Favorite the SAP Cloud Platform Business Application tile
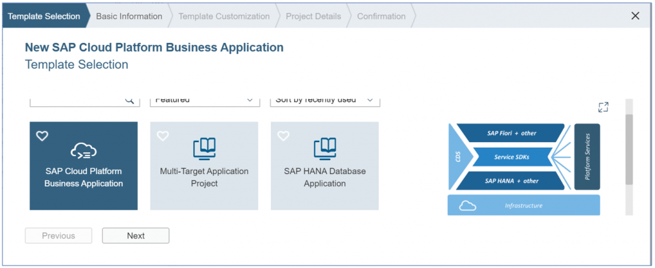The image size is (655, 268). 42,136
